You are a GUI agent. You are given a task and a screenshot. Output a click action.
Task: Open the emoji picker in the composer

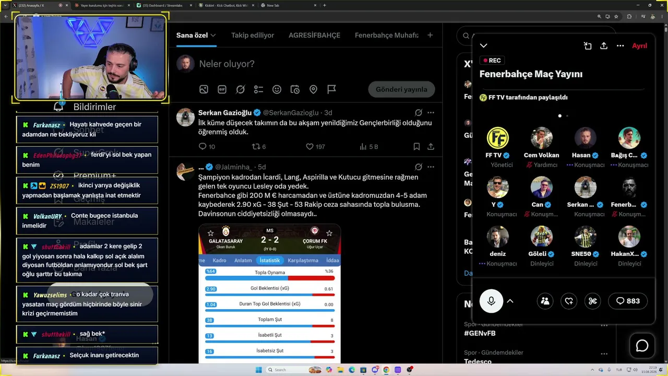(x=277, y=89)
